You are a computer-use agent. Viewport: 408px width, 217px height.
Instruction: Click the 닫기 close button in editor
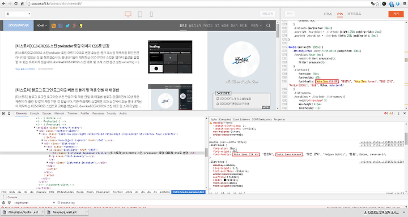tap(290, 14)
